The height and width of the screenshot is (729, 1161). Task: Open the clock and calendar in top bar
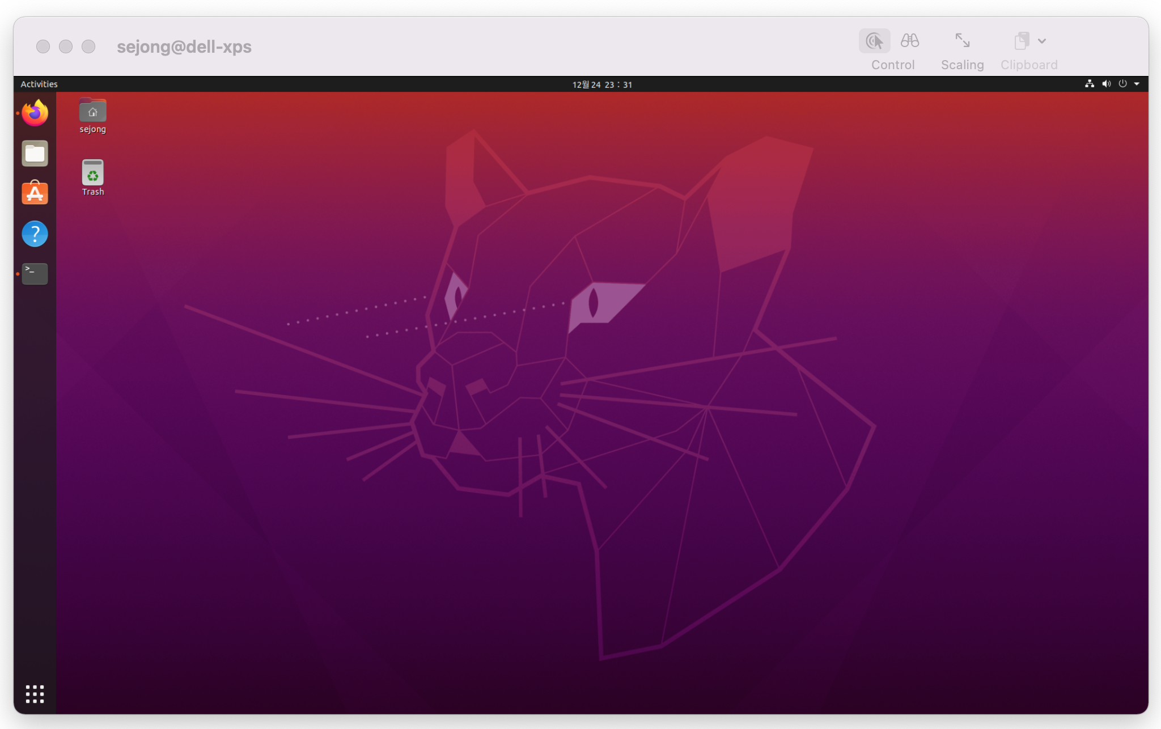coord(602,84)
